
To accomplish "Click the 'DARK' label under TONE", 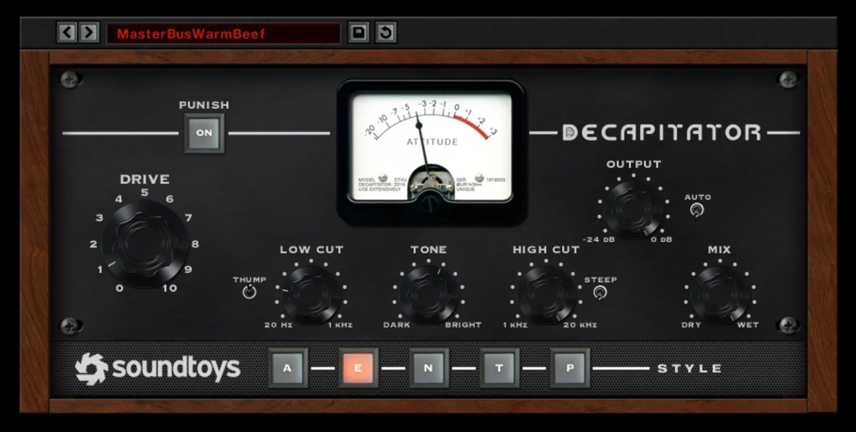I will [397, 325].
